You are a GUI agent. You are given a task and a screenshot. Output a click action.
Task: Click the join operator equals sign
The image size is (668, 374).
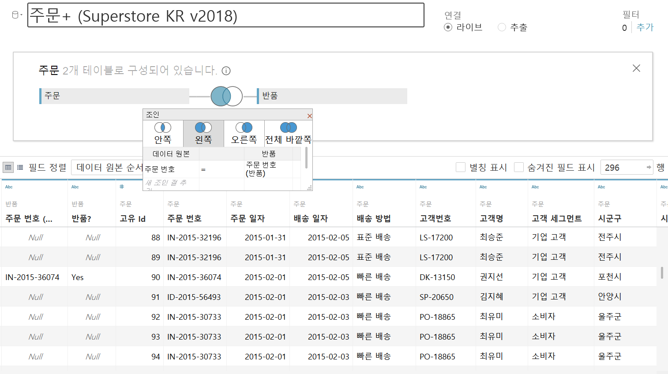tap(203, 169)
